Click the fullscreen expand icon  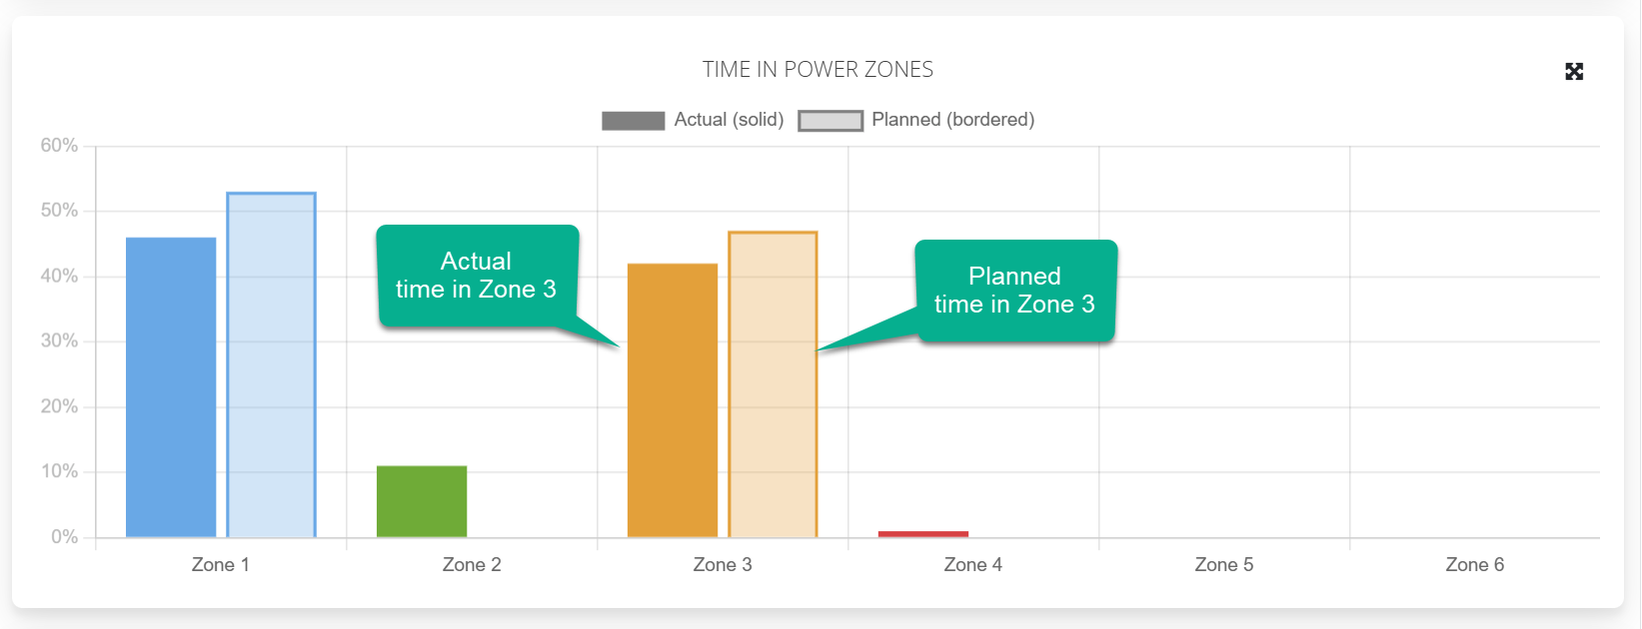(1574, 71)
